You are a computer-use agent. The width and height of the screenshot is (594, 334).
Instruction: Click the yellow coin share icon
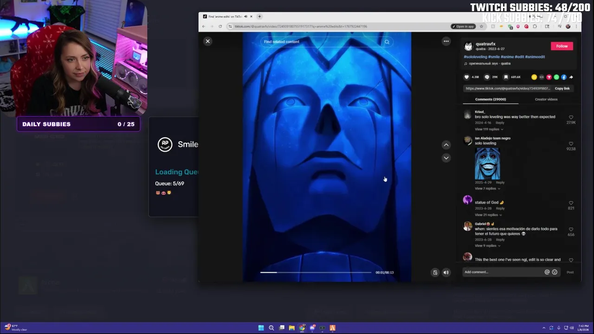[534, 77]
